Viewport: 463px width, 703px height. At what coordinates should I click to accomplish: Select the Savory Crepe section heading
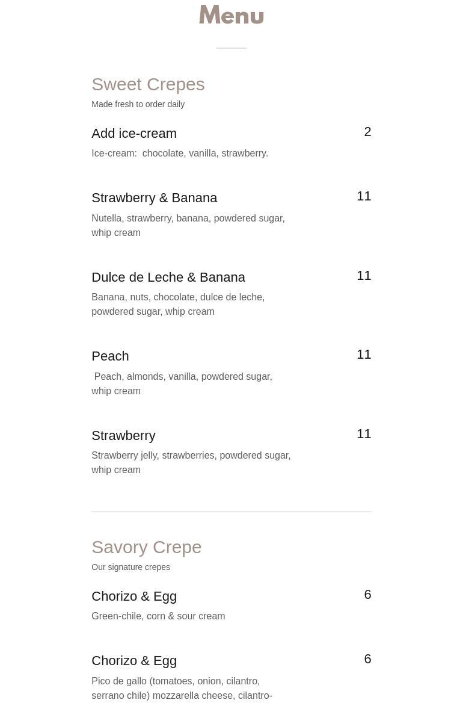click(146, 547)
